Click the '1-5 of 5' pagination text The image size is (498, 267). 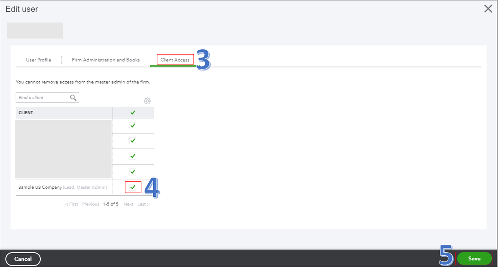(111, 204)
